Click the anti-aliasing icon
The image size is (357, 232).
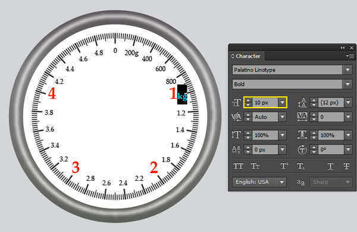pyautogui.click(x=300, y=182)
